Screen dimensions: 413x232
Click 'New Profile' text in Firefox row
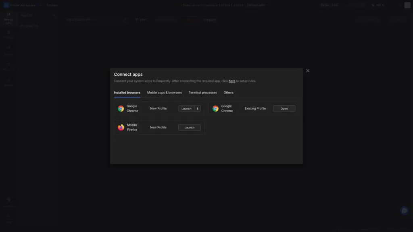click(x=158, y=127)
